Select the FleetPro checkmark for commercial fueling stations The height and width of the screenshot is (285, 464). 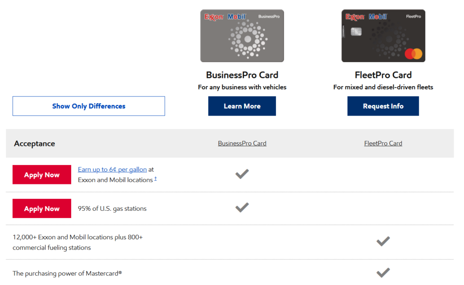pos(383,242)
